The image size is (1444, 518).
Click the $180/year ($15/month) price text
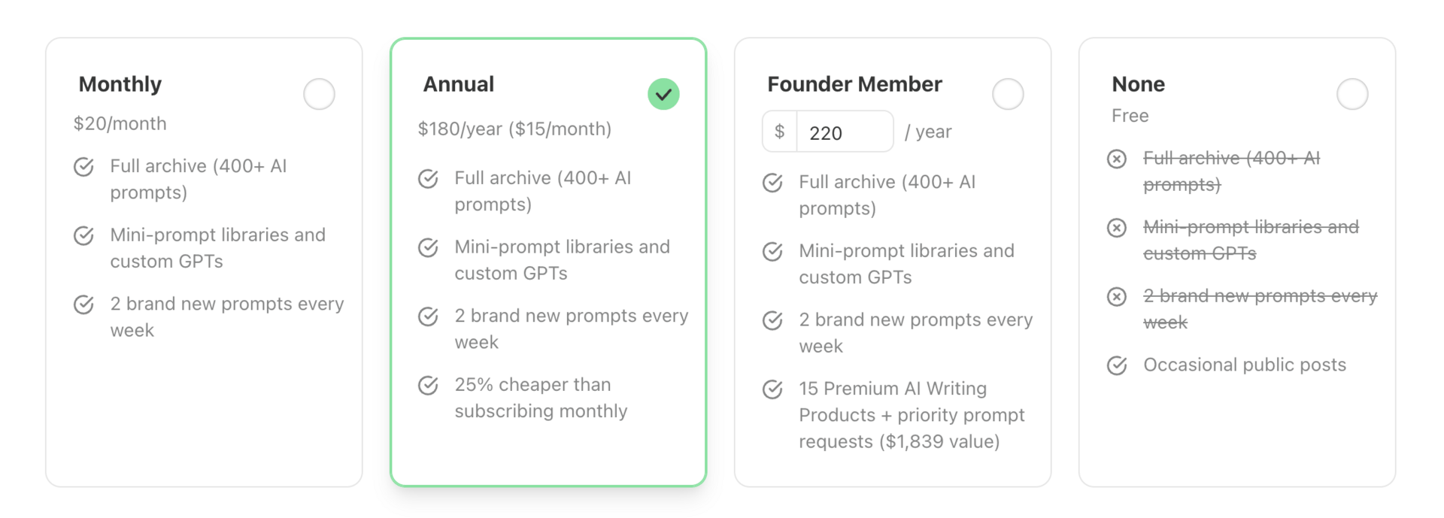(x=514, y=129)
